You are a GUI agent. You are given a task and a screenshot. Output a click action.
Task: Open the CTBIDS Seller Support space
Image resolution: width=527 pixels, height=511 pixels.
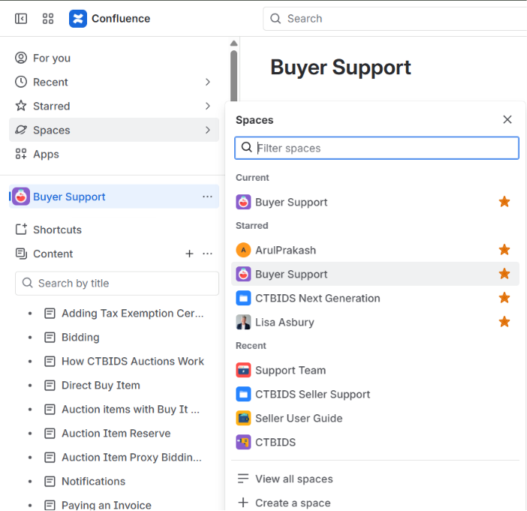375,395
